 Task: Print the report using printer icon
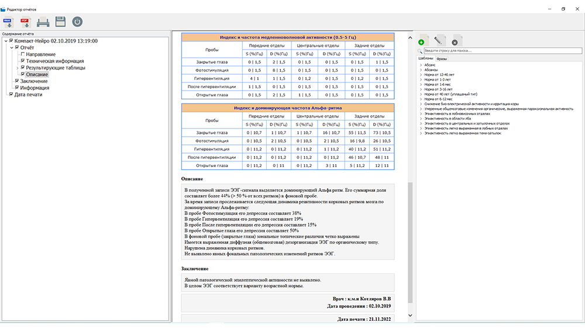(43, 22)
